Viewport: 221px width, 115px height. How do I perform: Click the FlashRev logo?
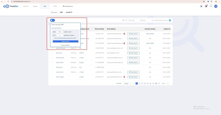pyautogui.click(x=11, y=6)
